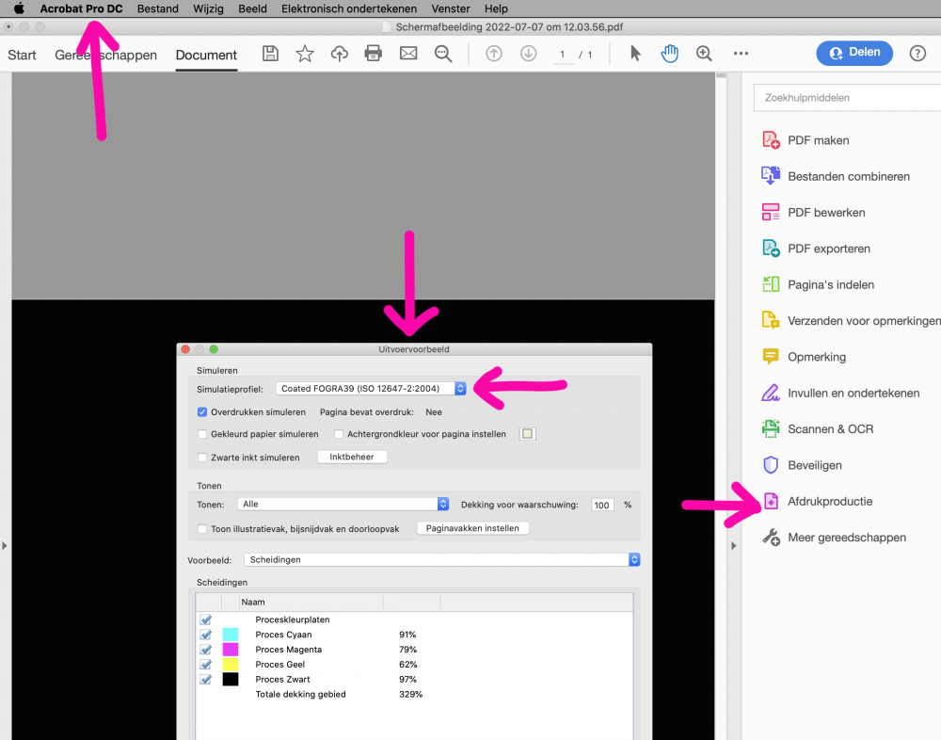The image size is (941, 740).
Task: Click the Zoekhulpmiddelen search field
Action: pyautogui.click(x=848, y=97)
